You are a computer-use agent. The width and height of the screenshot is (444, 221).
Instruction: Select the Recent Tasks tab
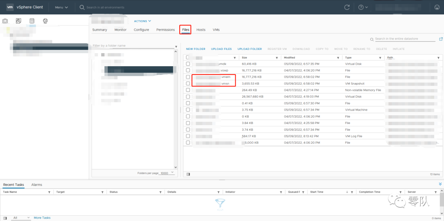tap(14, 185)
